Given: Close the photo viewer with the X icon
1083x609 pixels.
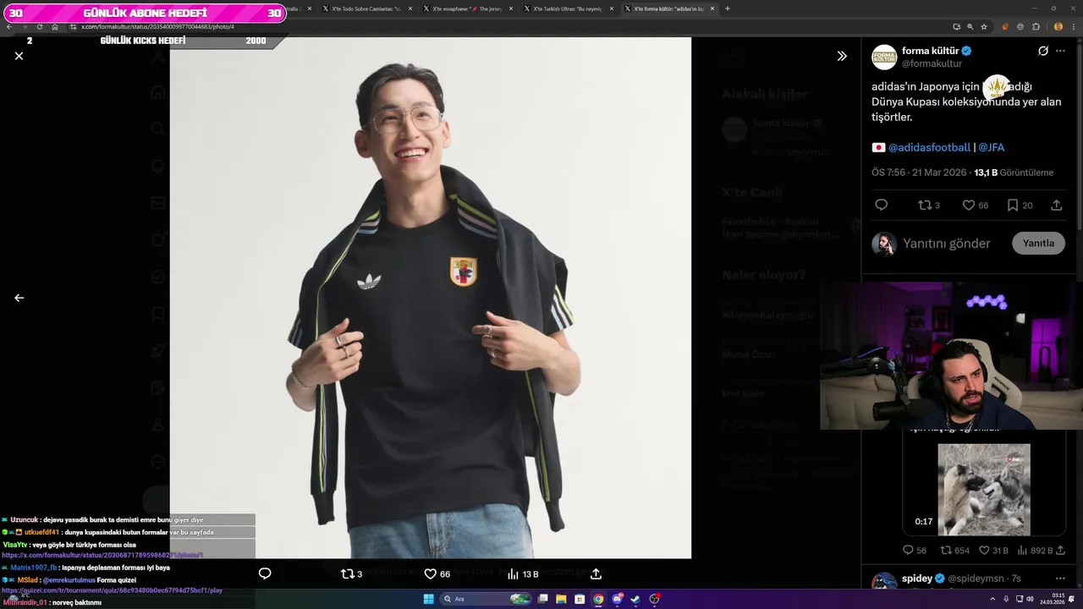Looking at the screenshot, I should (x=19, y=56).
